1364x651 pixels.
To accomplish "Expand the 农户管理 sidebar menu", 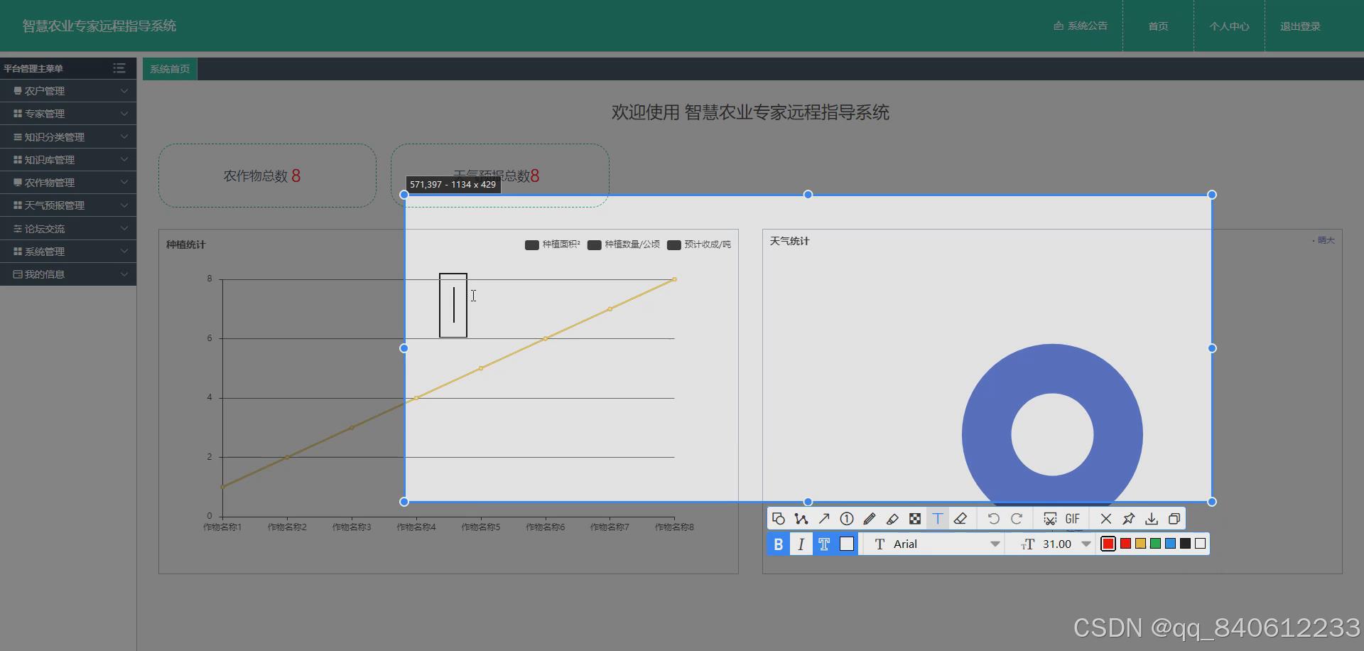I will click(68, 91).
